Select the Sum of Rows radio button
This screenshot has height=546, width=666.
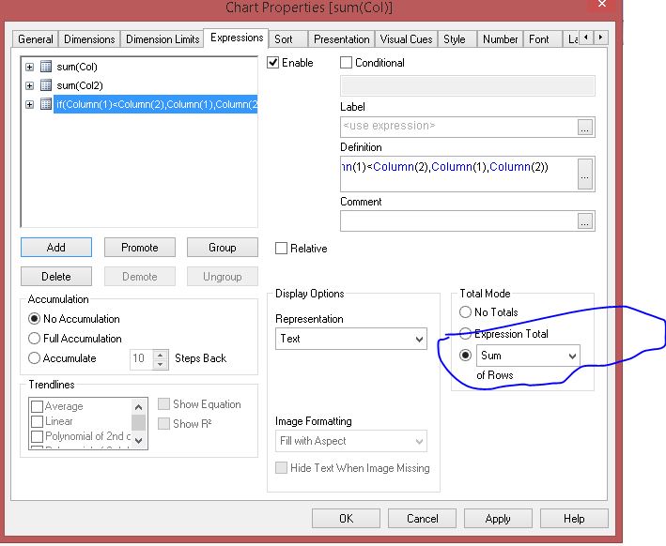(x=466, y=356)
